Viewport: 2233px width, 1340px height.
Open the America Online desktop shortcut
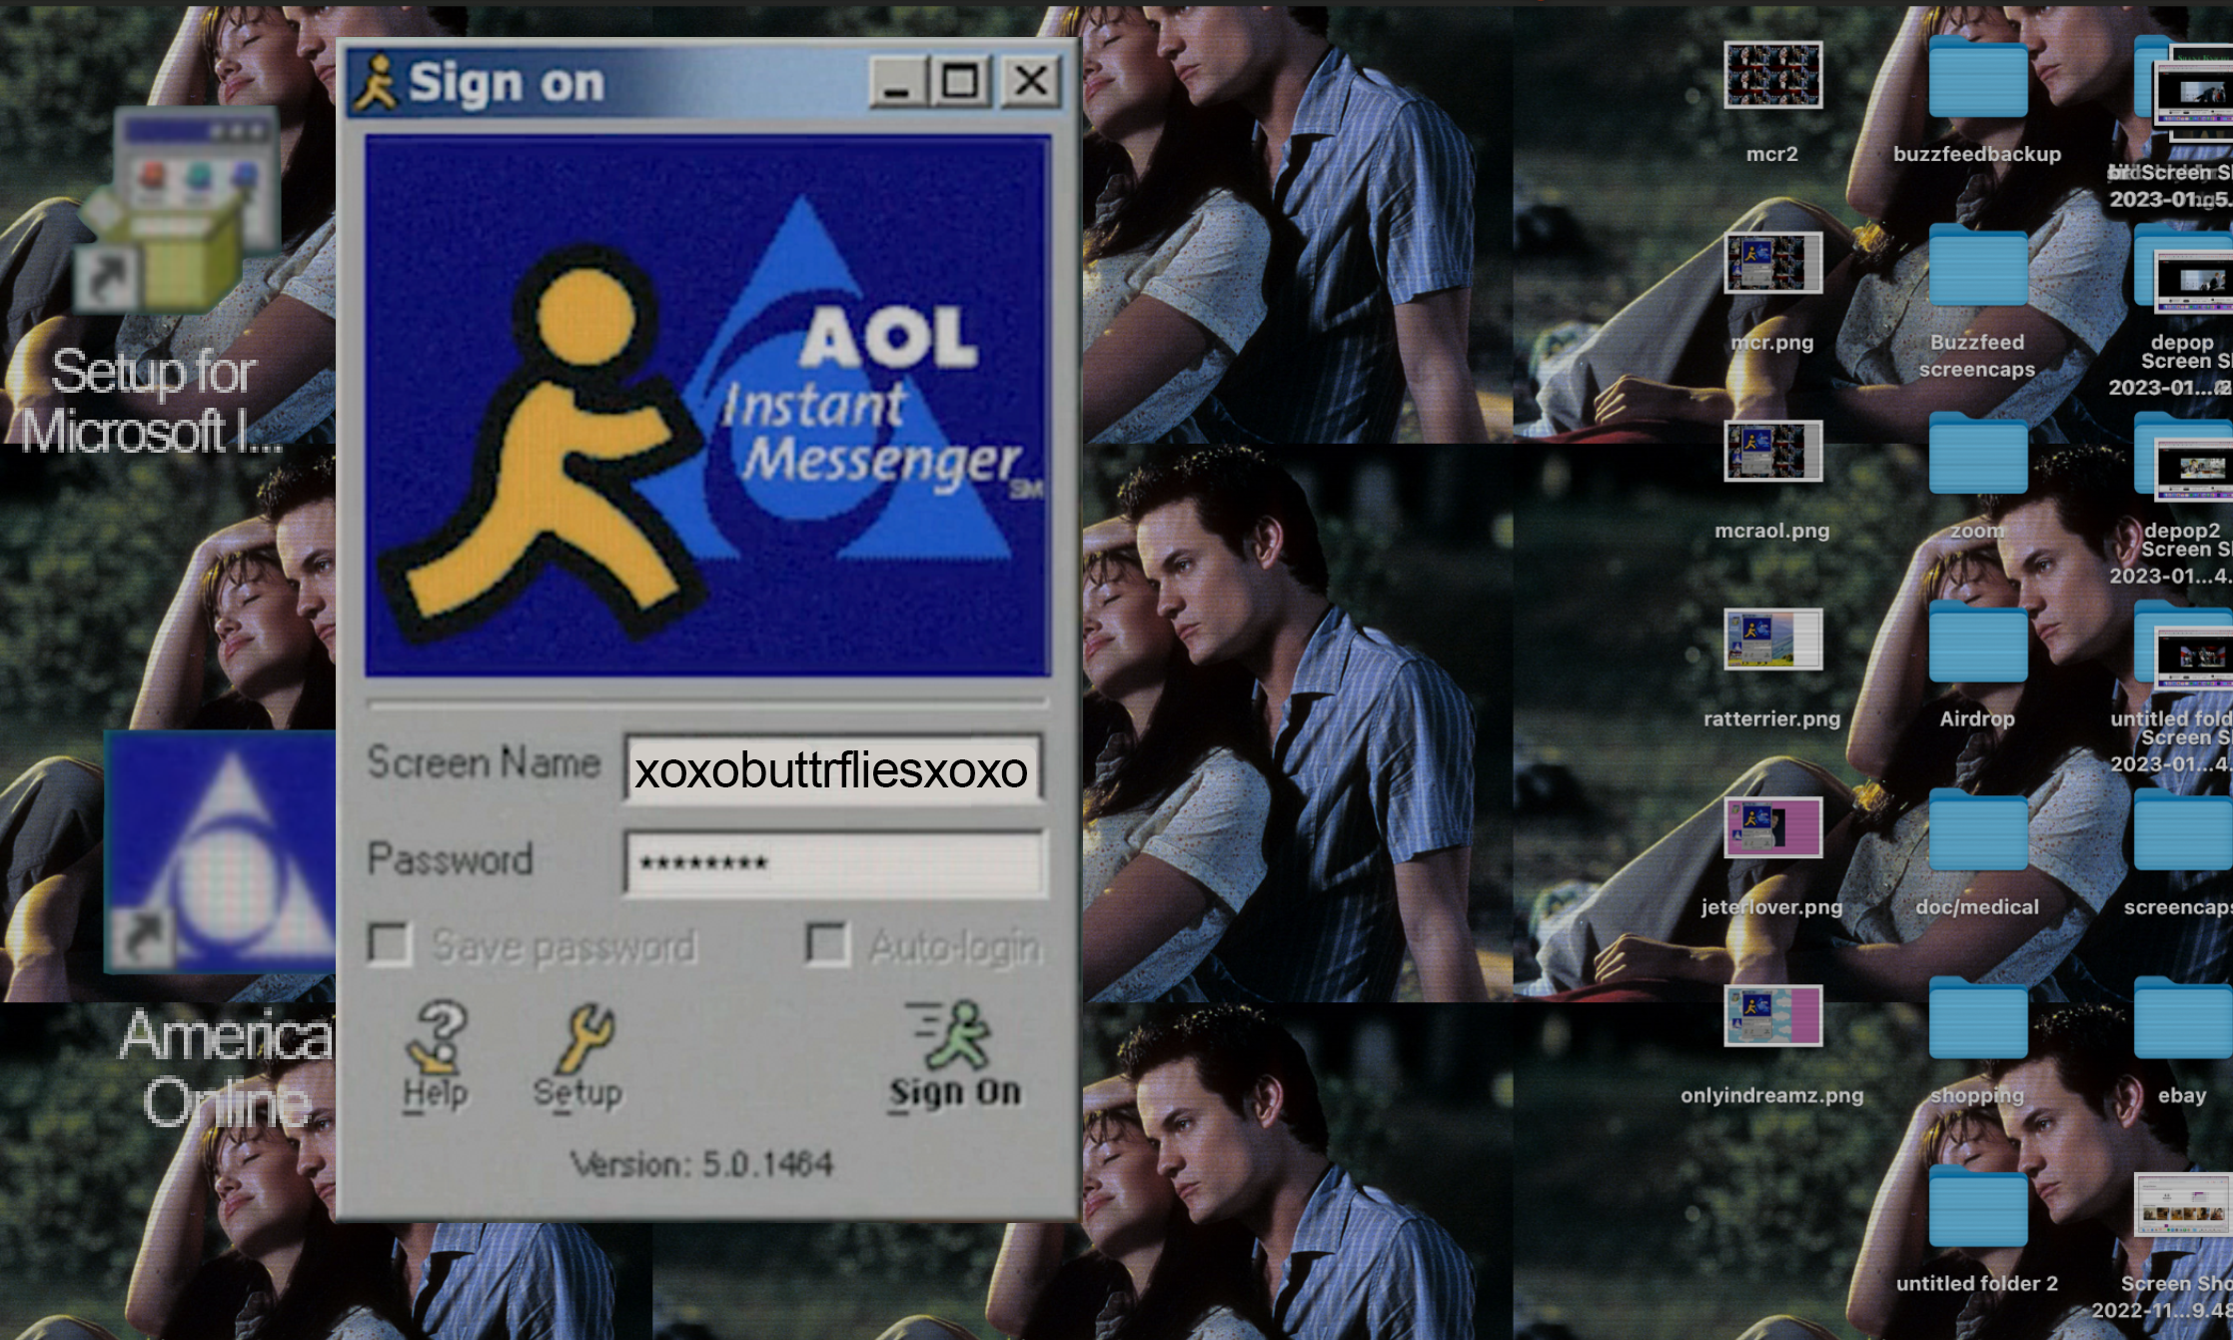pos(222,852)
